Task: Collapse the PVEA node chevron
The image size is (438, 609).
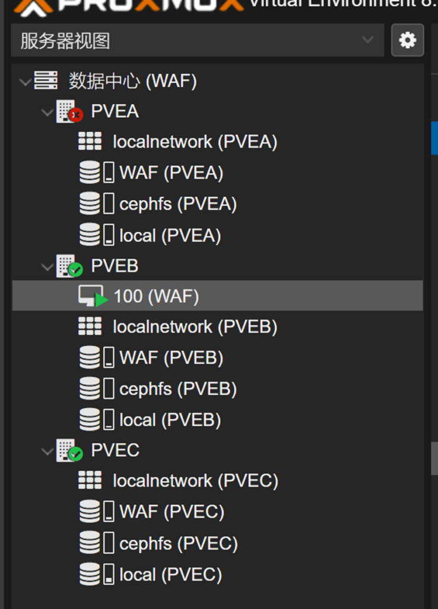Action: coord(47,112)
